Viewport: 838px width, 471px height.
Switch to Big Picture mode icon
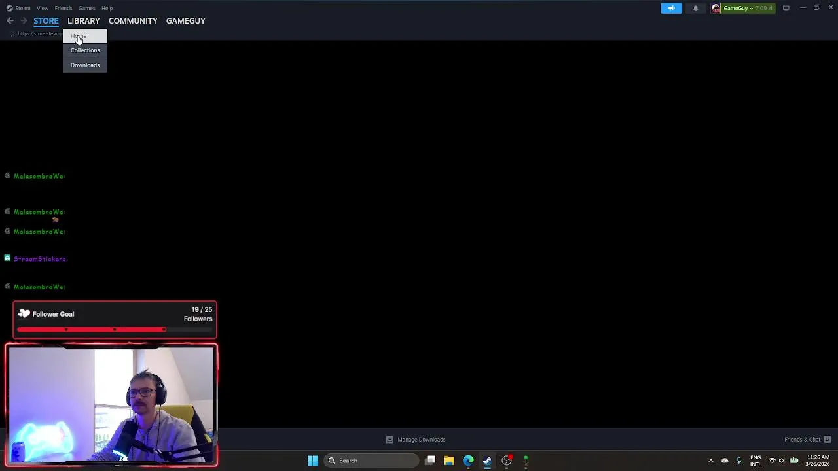pos(786,8)
